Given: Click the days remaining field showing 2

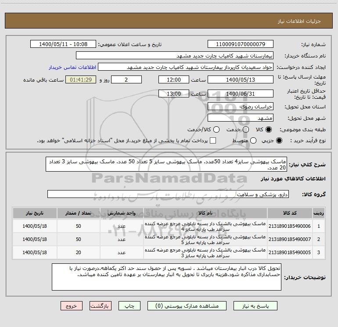Looking at the screenshot, I should pyautogui.click(x=126, y=79).
